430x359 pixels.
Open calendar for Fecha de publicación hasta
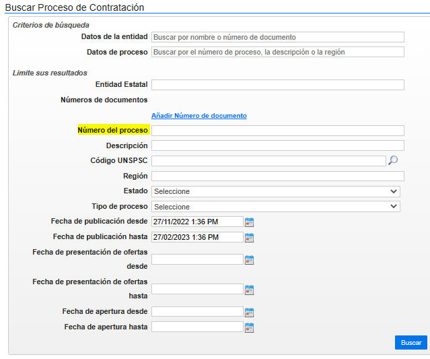(249, 237)
